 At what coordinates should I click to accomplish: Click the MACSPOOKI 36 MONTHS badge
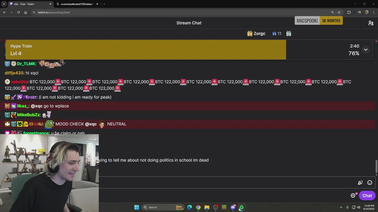click(x=319, y=21)
